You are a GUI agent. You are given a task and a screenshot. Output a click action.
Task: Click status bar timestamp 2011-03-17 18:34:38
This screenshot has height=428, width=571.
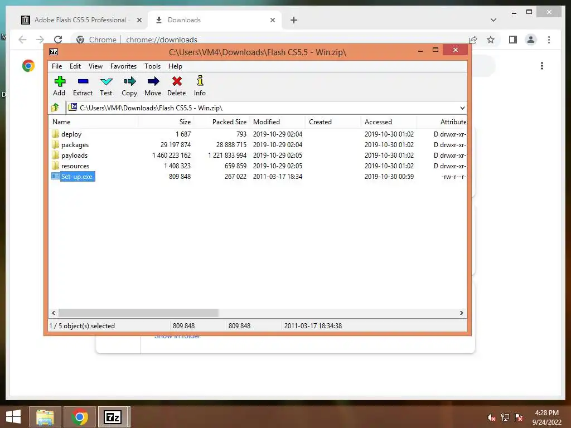(313, 326)
